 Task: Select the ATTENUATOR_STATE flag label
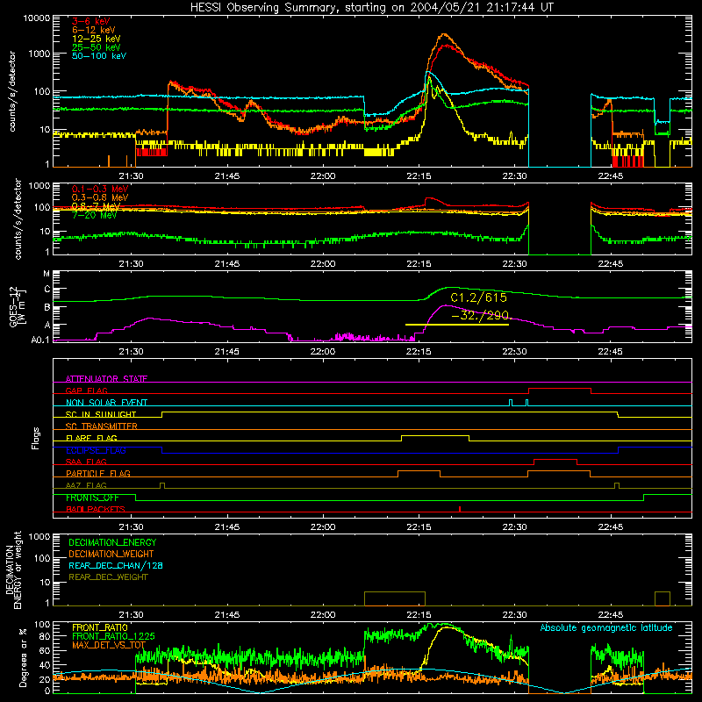106,379
